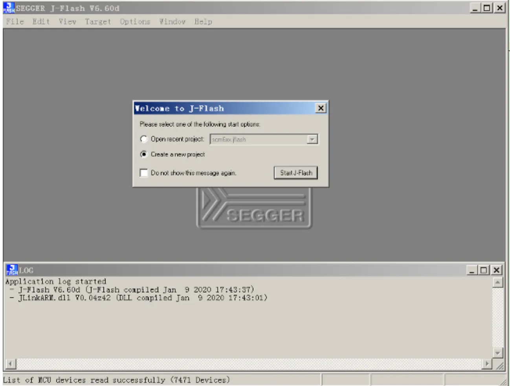Minimize the LOG window
The width and height of the screenshot is (510, 386).
click(471, 270)
